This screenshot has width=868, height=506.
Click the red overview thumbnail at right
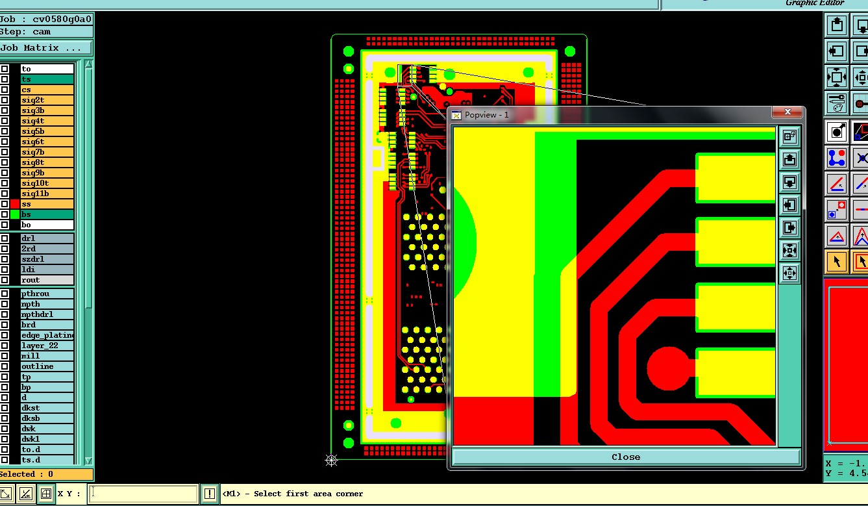[x=846, y=365]
